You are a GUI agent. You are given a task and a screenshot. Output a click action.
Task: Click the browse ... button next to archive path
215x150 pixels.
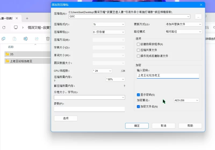click(x=198, y=17)
